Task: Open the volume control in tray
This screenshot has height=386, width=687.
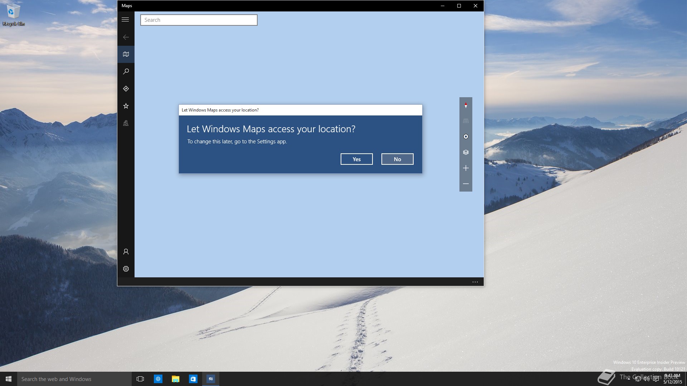Action: pos(647,379)
